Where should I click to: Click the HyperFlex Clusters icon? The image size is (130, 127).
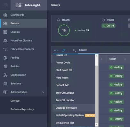tap(5, 40)
